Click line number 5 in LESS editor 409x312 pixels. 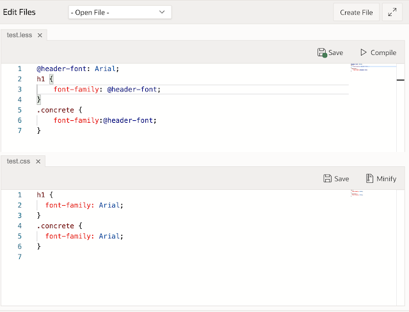pos(20,110)
